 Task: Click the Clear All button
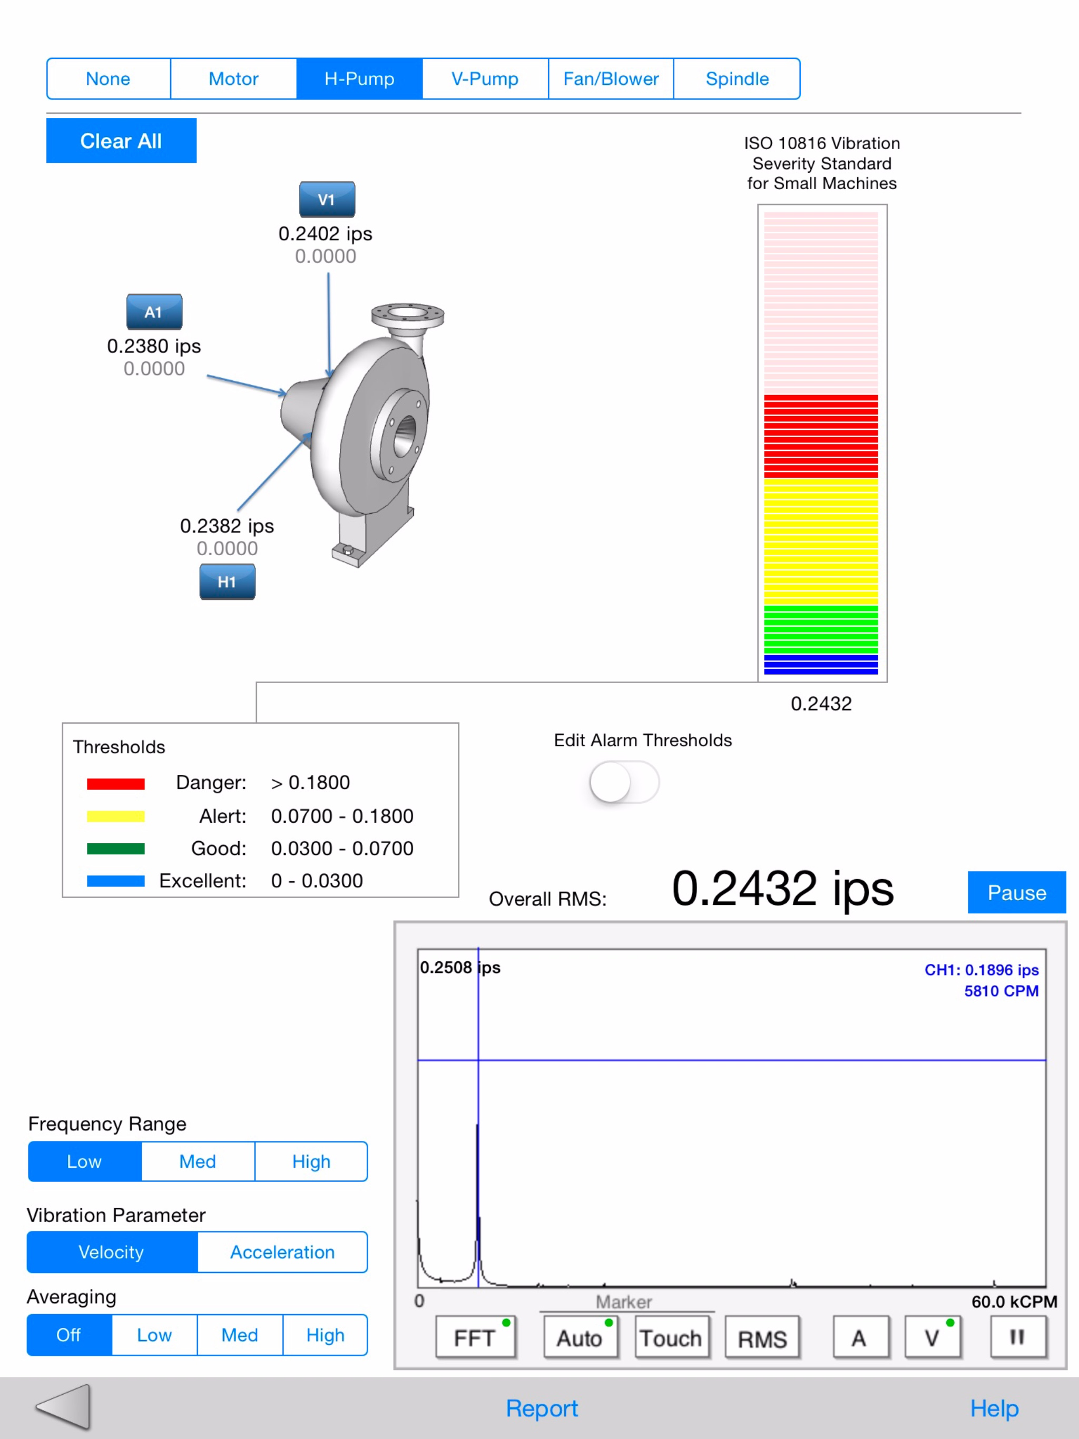121,141
